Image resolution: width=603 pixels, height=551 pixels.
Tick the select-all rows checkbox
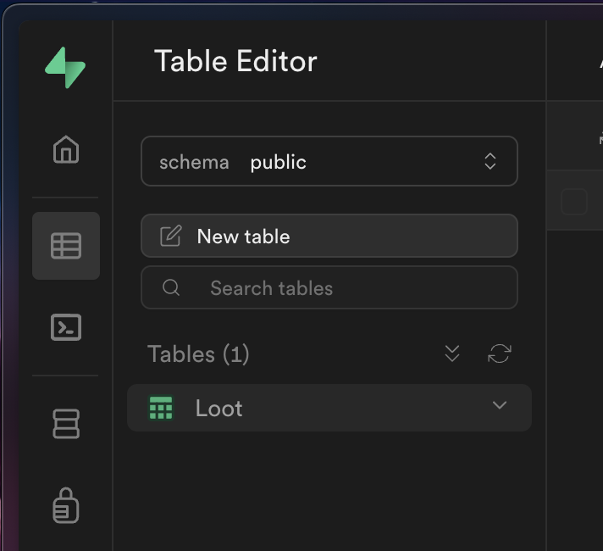[573, 202]
